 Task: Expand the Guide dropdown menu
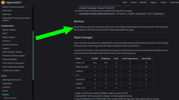tap(125, 2)
